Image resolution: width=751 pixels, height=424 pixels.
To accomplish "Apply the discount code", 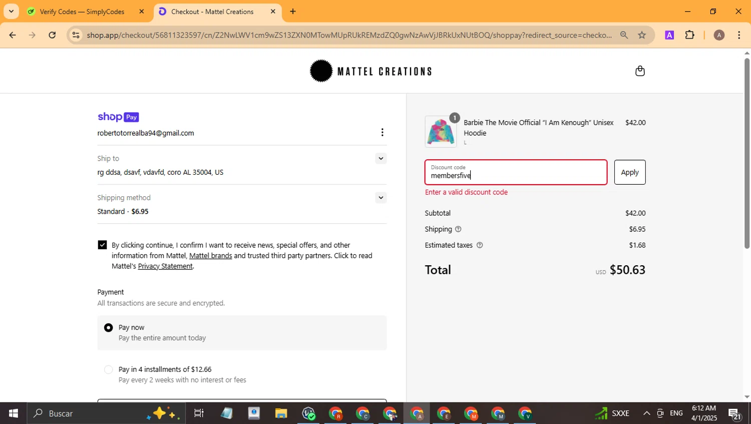I will pos(630,172).
